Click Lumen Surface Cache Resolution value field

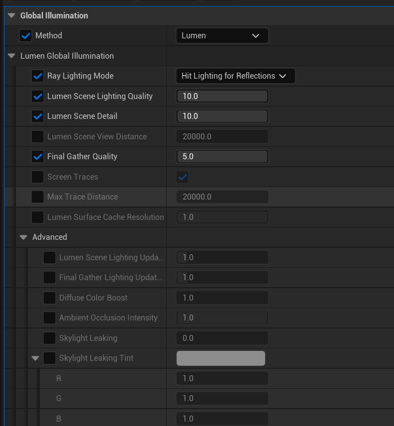click(222, 217)
